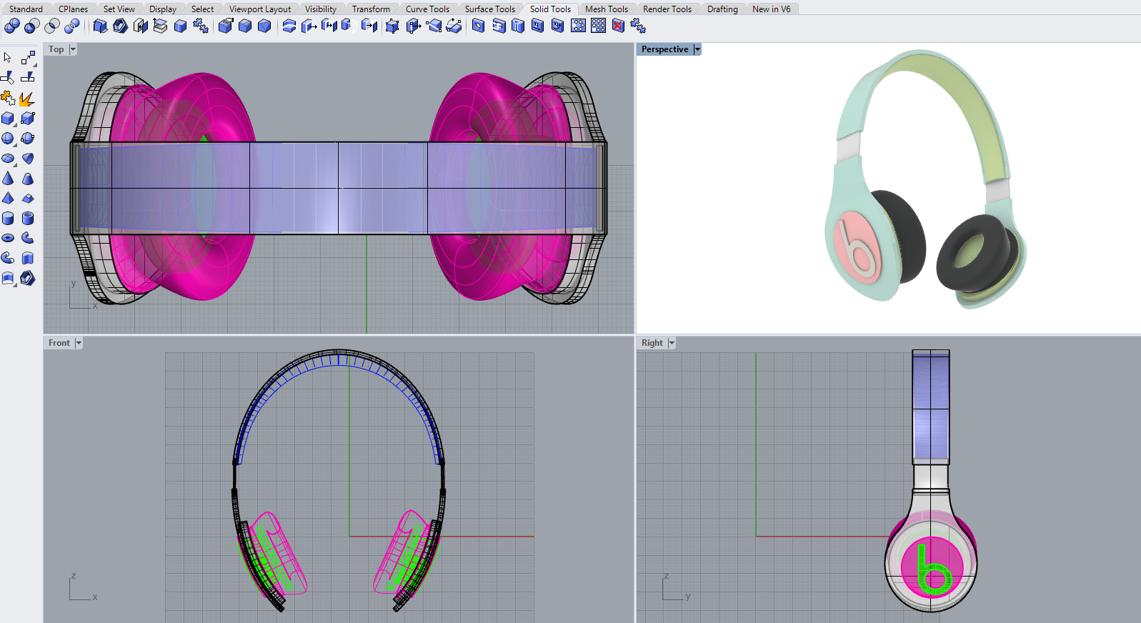Switch to the Transform tab

click(371, 9)
